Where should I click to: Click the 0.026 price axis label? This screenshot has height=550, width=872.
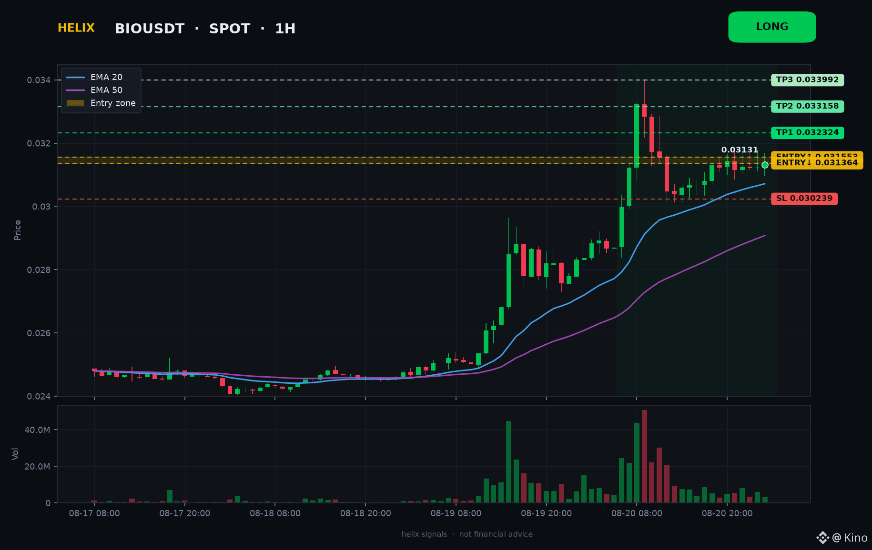tap(39, 333)
